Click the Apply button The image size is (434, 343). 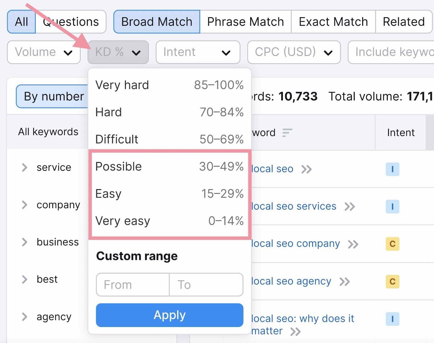169,315
